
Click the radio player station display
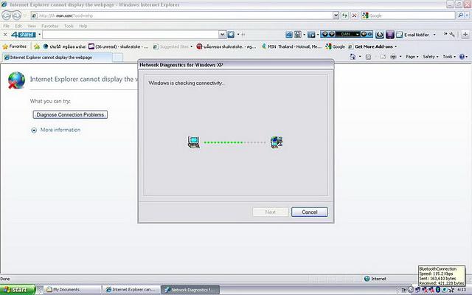click(x=347, y=35)
